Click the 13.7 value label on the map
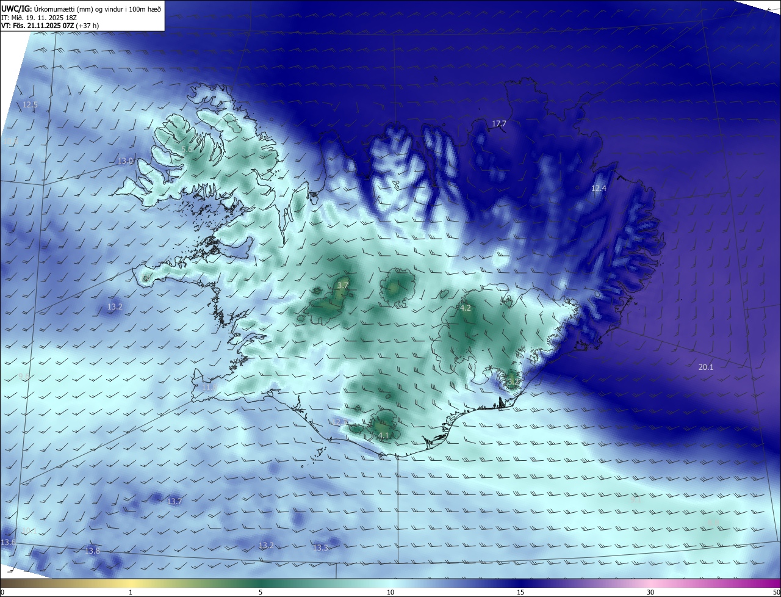The image size is (781, 597). tap(175, 501)
